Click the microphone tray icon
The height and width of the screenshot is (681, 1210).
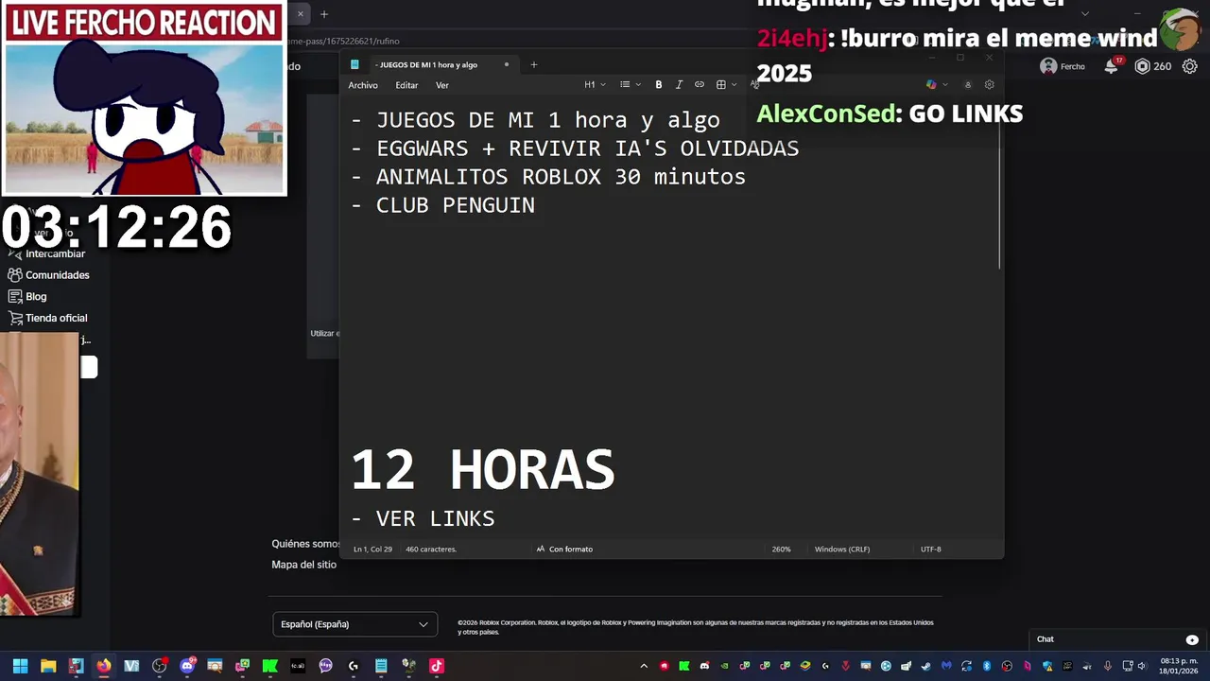coord(1107,666)
